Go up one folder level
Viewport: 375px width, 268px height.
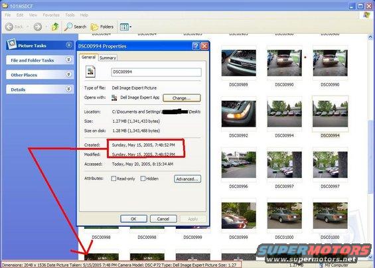click(x=55, y=27)
